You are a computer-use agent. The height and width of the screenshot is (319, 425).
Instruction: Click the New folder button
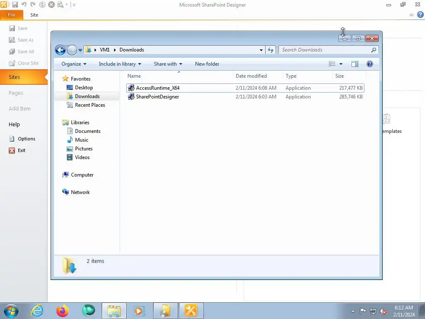(x=207, y=64)
